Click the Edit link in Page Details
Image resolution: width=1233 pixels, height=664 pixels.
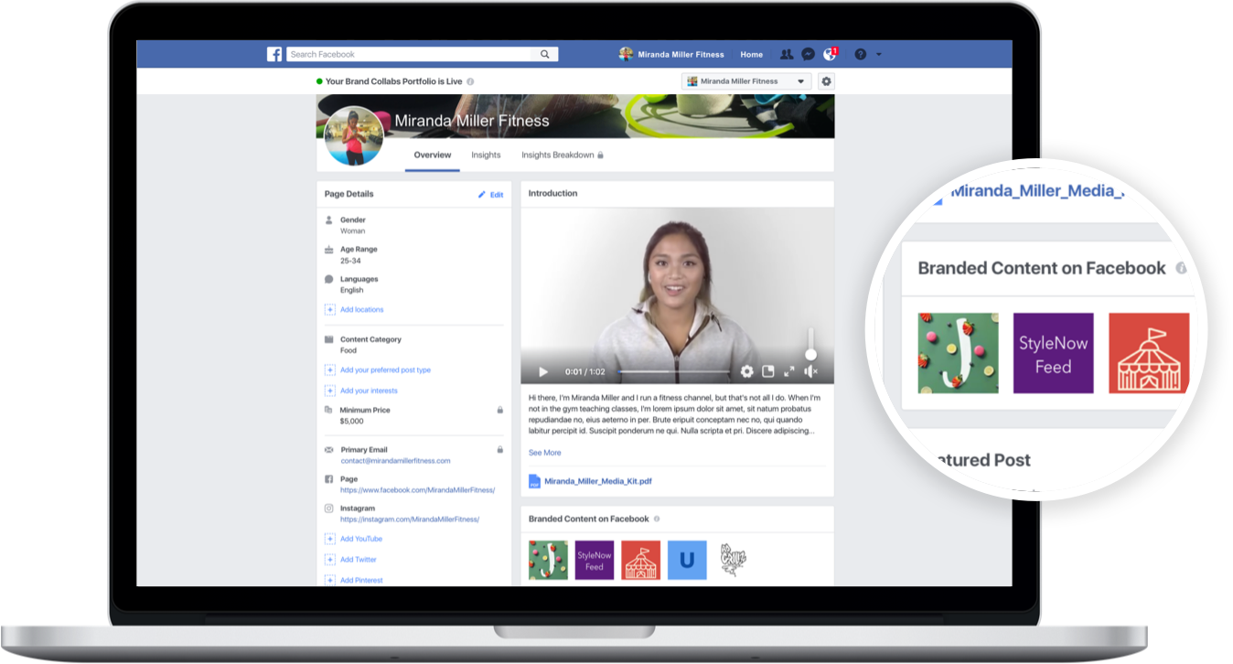(x=497, y=195)
